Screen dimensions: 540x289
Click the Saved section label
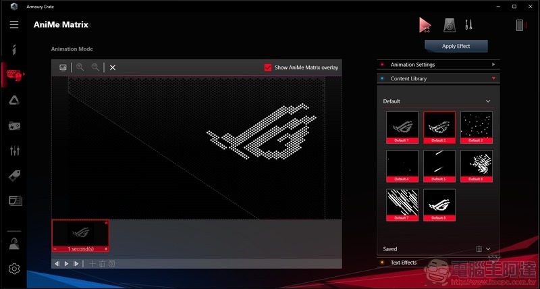coord(390,249)
